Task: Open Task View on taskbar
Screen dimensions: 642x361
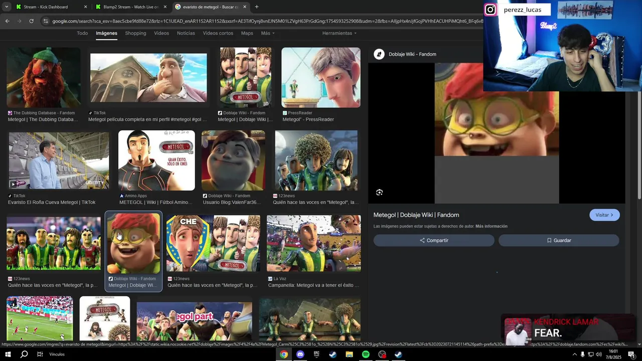Action: point(40,354)
